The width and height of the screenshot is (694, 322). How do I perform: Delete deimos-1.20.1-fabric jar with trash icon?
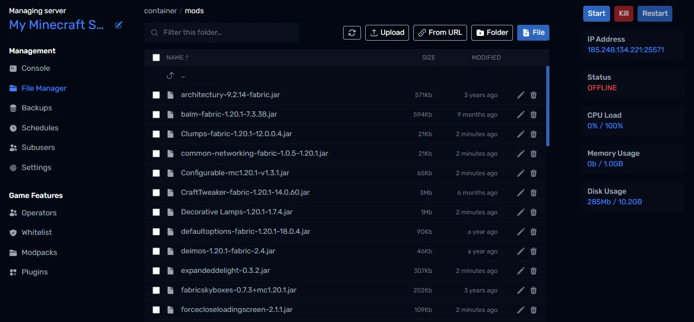point(534,251)
